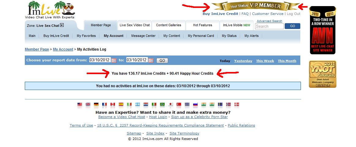Click the GO button for report dates
The image size is (356, 147).
[x=162, y=61]
